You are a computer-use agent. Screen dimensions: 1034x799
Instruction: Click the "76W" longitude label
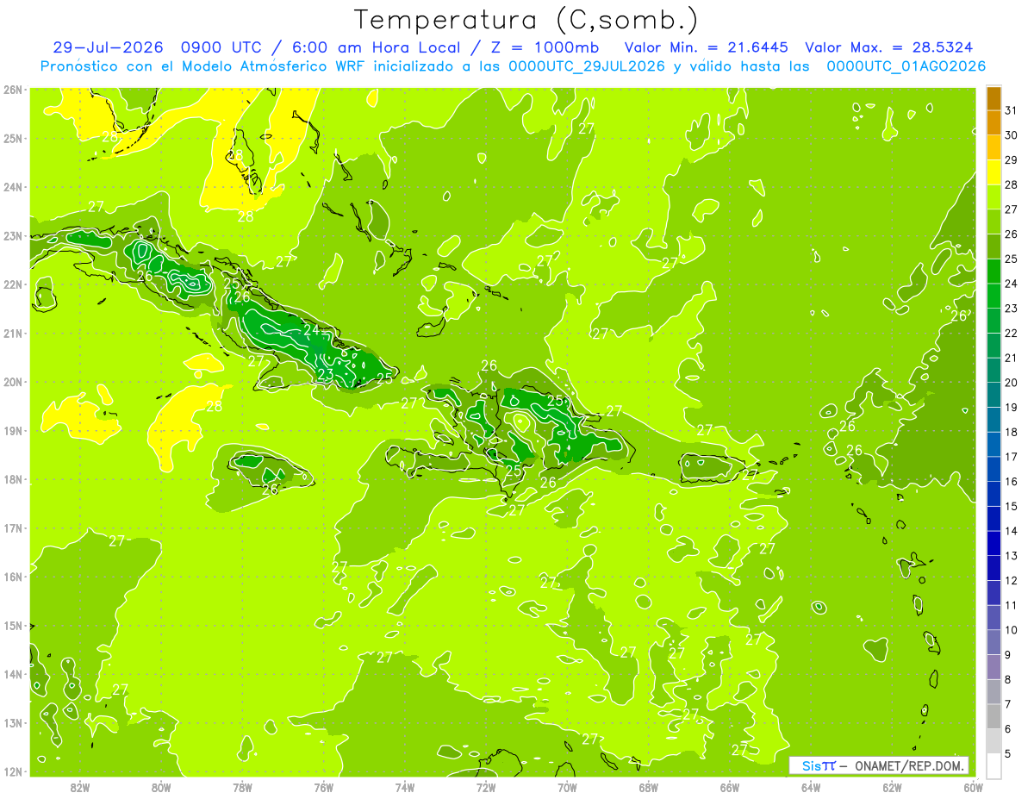(323, 787)
